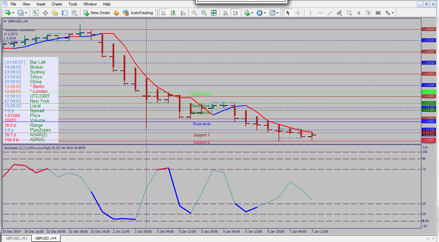439x242 pixels.
Task: Click the Pivot level label
Action: pyautogui.click(x=202, y=124)
